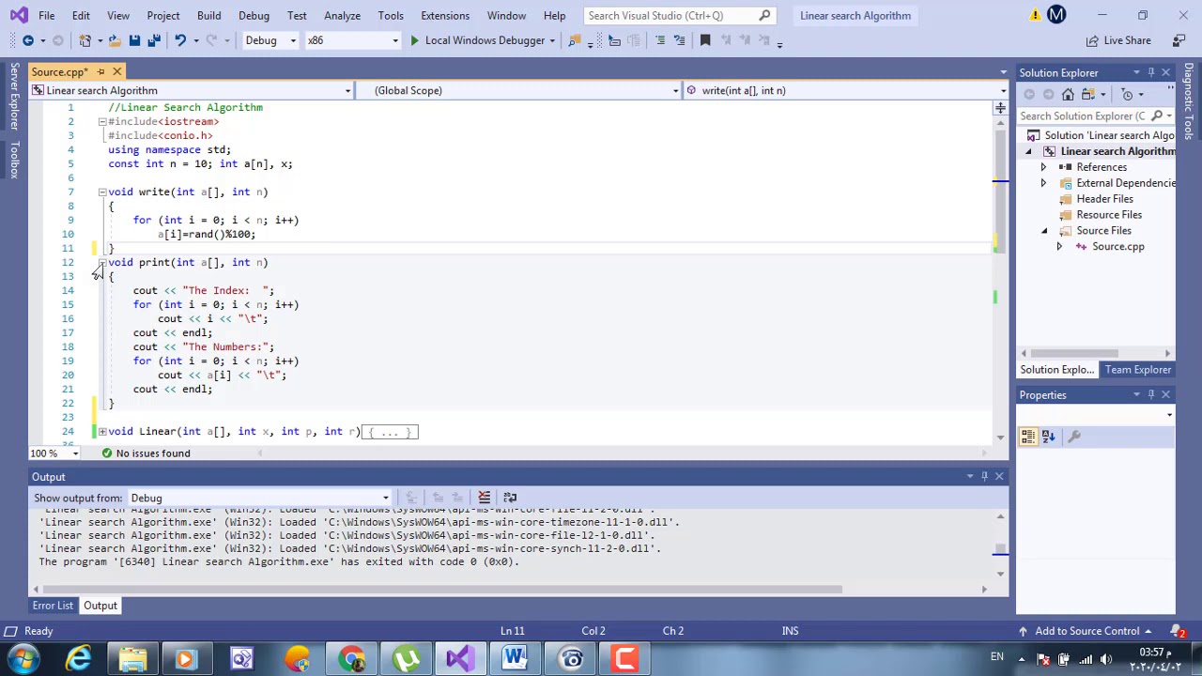Save the current file with the single floppy icon
Image resolution: width=1202 pixels, height=676 pixels.
point(134,40)
